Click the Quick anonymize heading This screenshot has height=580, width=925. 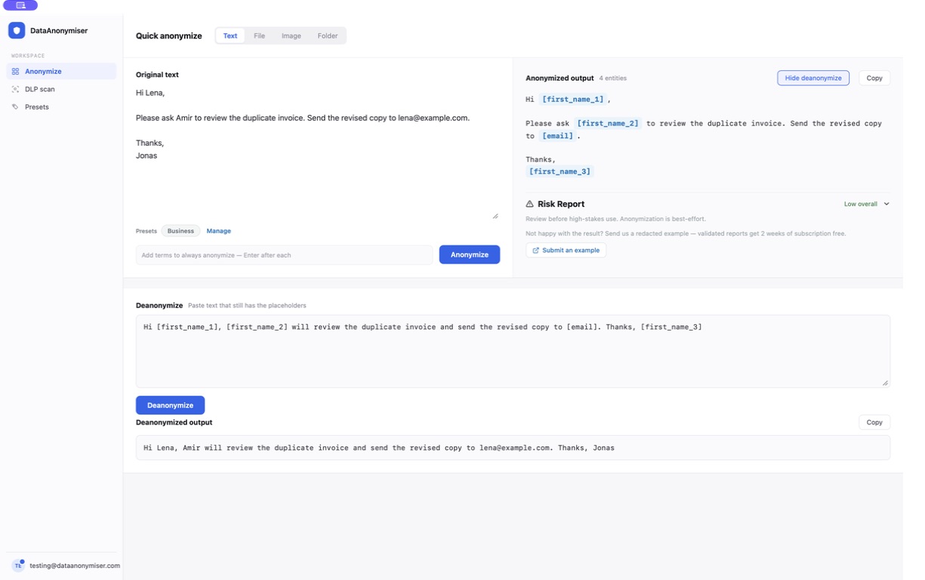click(169, 35)
